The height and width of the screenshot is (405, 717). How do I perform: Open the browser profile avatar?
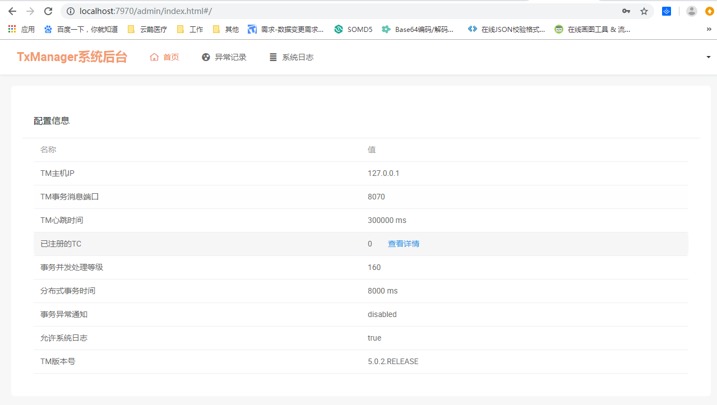click(692, 11)
